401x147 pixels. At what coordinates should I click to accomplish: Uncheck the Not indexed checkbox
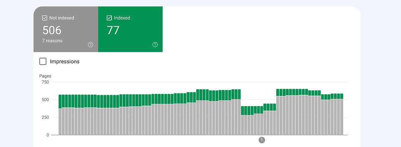click(x=45, y=18)
